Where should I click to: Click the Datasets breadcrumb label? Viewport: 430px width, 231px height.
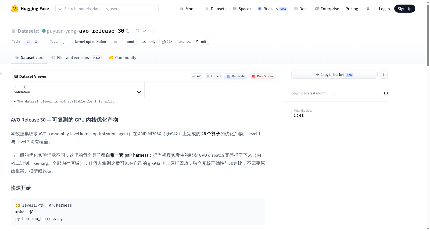click(28, 31)
